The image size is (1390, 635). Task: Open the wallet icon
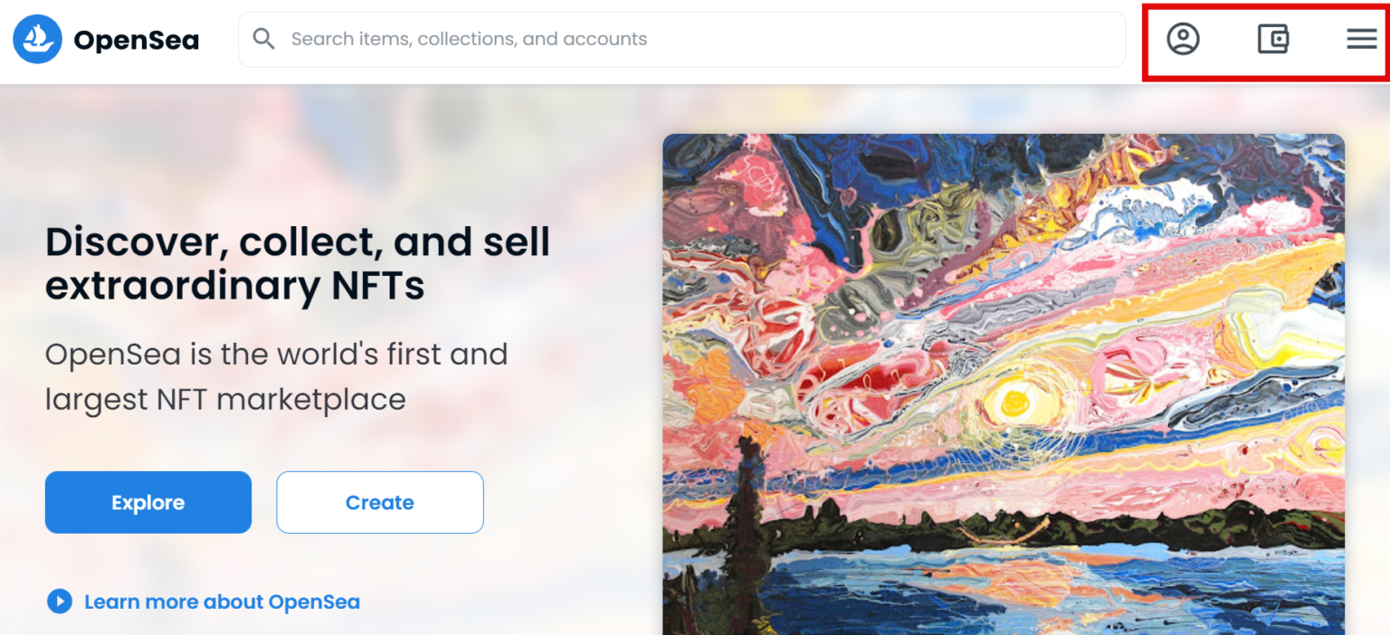click(x=1273, y=39)
